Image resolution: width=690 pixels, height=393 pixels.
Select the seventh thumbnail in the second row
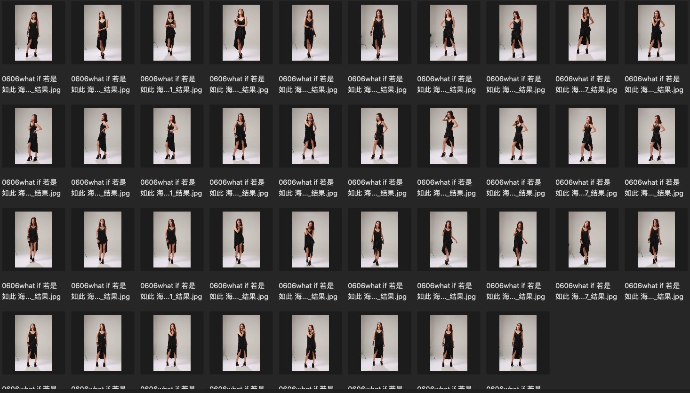[x=449, y=136]
